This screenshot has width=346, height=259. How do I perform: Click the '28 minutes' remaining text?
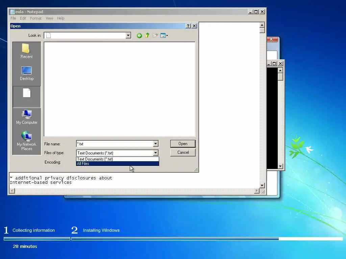[25, 246]
